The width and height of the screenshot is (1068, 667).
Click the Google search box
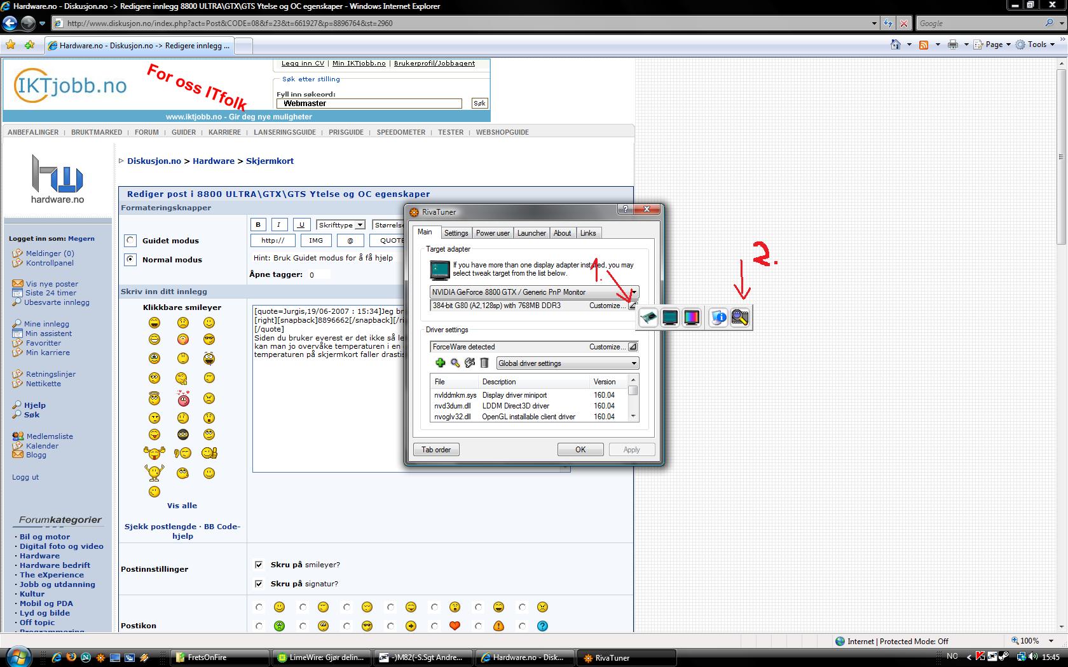[x=981, y=24]
